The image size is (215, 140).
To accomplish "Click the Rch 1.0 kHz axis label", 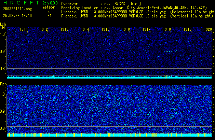I will 3,94.
